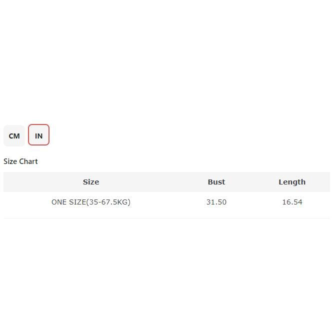The width and height of the screenshot is (334, 334).
Task: Select the IN unit toggle
Action: (38, 136)
